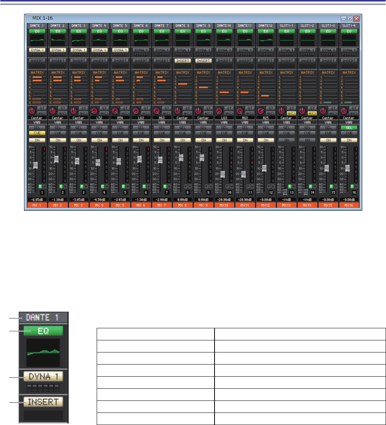
Task: Click the pan knob on MX 7
Action: click(x=157, y=111)
